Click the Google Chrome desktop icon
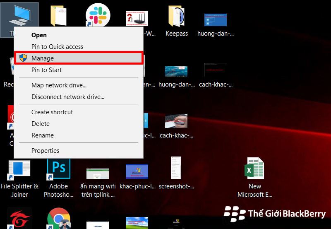The image size is (331, 229). pos(58,219)
